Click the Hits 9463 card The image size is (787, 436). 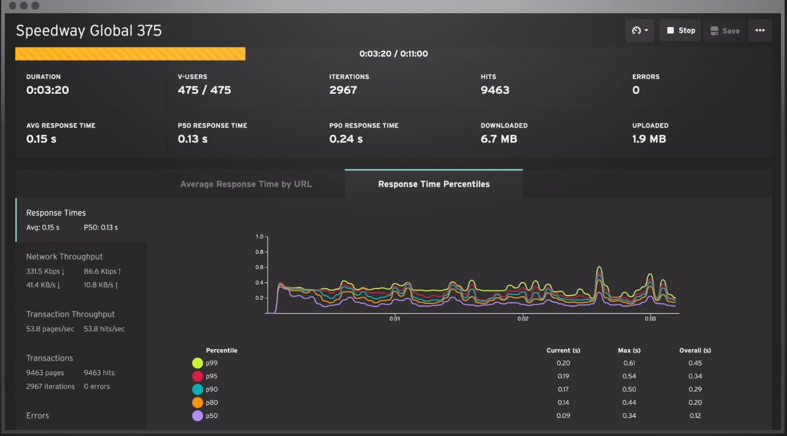[545, 85]
